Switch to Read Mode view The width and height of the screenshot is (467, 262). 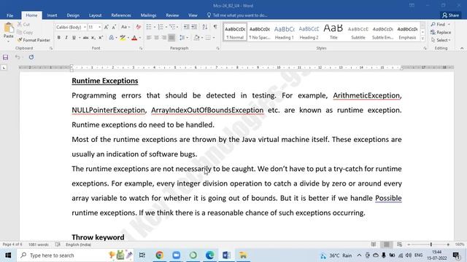tap(374, 245)
